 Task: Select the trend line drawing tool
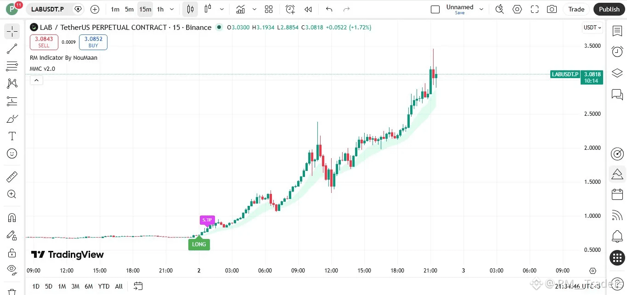[x=12, y=49]
